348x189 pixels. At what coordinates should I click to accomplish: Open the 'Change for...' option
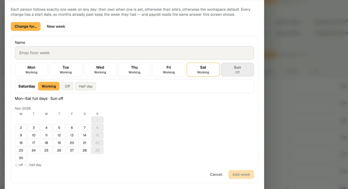[x=26, y=26]
